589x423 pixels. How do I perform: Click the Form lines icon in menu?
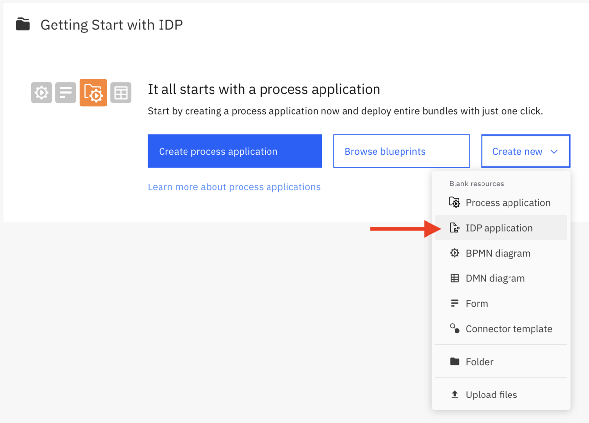pyautogui.click(x=455, y=303)
